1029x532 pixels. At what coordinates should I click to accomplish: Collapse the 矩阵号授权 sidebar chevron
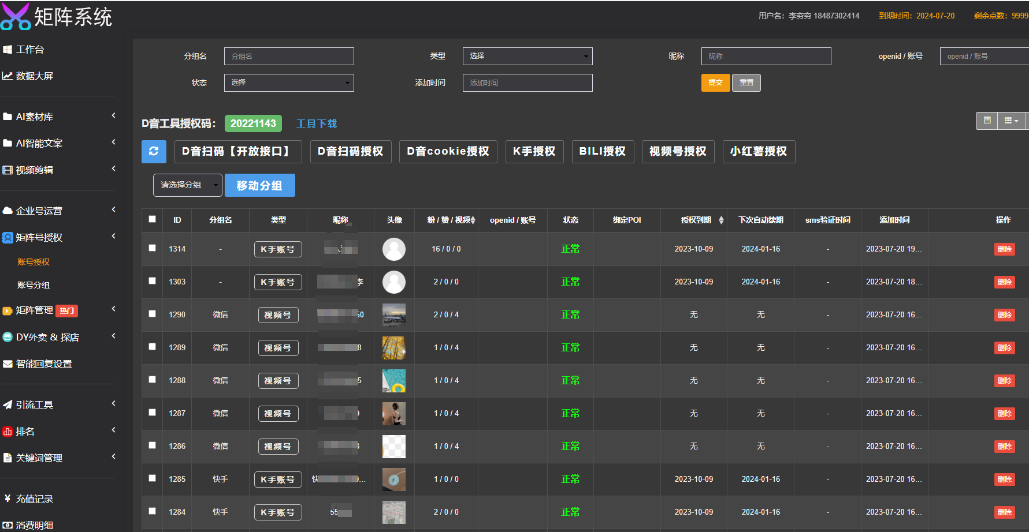point(113,236)
